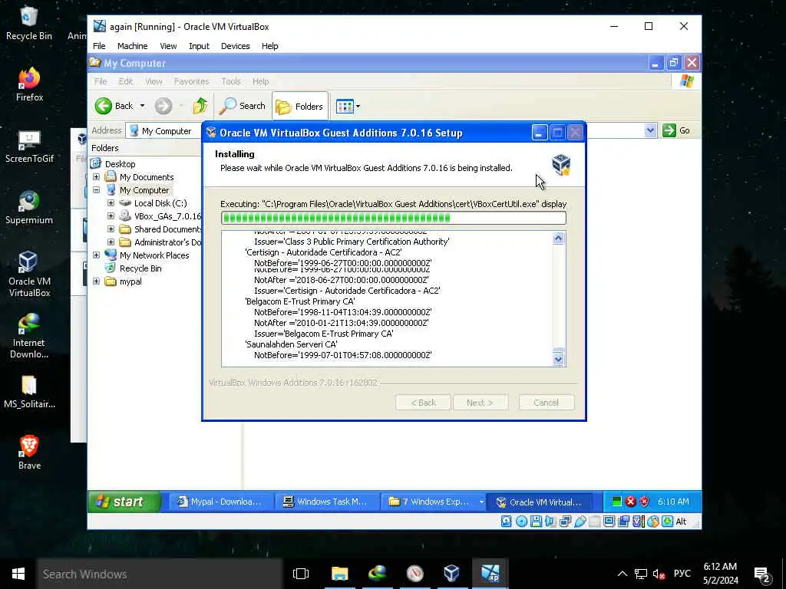
Task: Click the mouse integration indicator in status bar
Action: coord(653,522)
